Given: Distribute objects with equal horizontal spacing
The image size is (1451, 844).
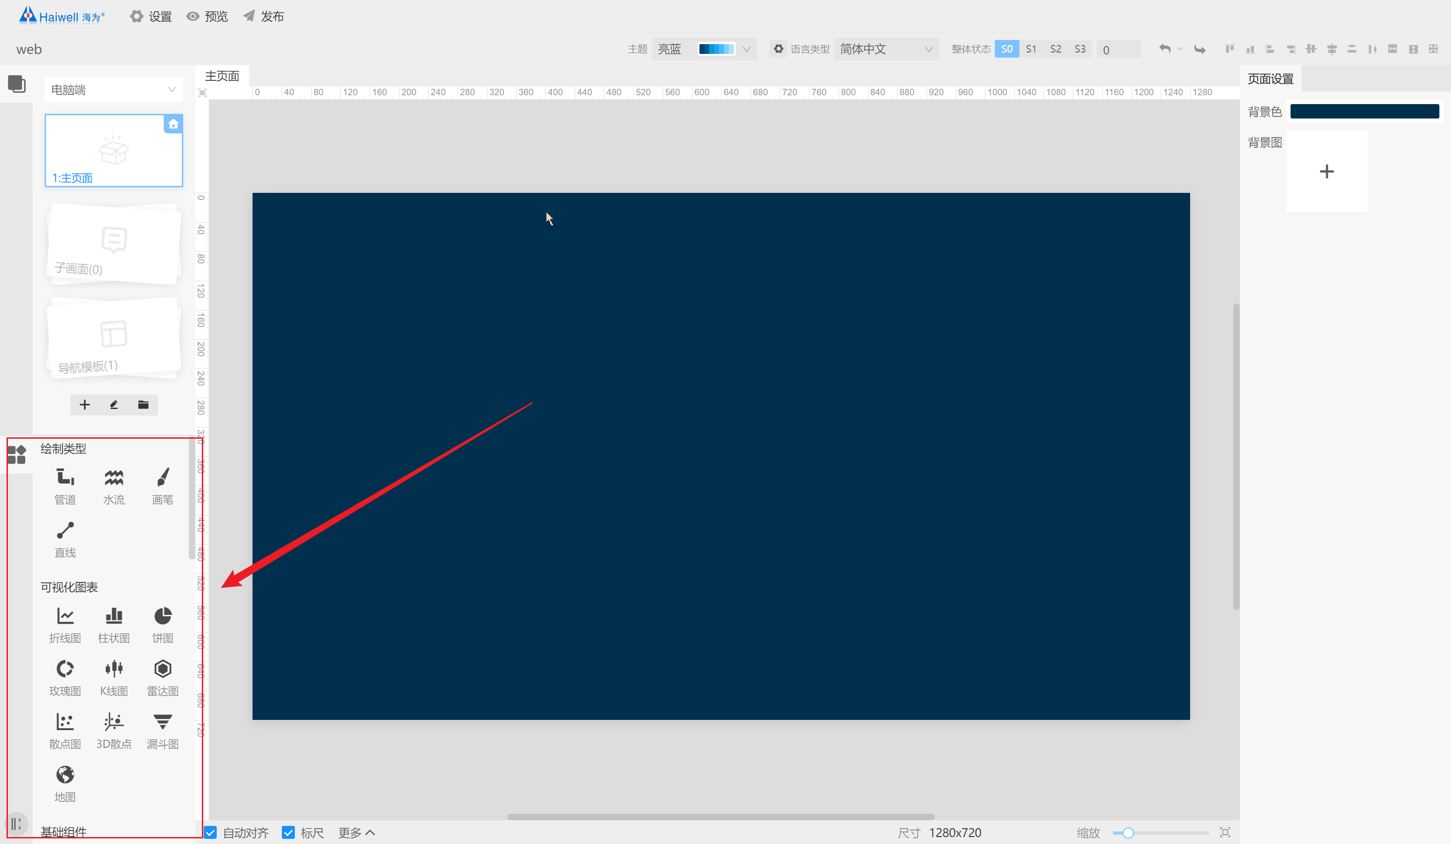Looking at the screenshot, I should pyautogui.click(x=1373, y=49).
